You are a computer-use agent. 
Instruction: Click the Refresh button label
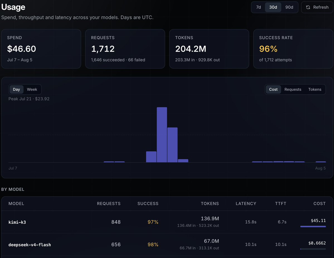point(321,7)
